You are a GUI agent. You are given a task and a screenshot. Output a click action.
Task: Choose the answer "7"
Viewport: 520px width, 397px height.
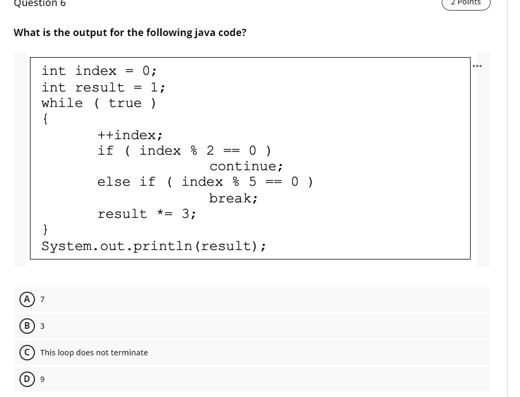pos(42,299)
